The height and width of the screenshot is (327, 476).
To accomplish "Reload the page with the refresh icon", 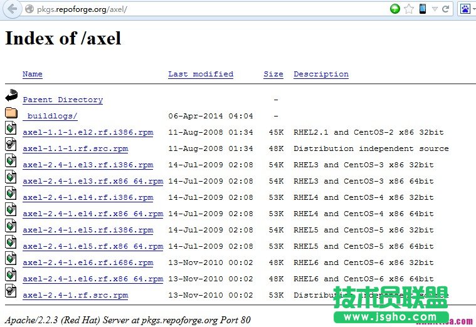I will (x=446, y=9).
